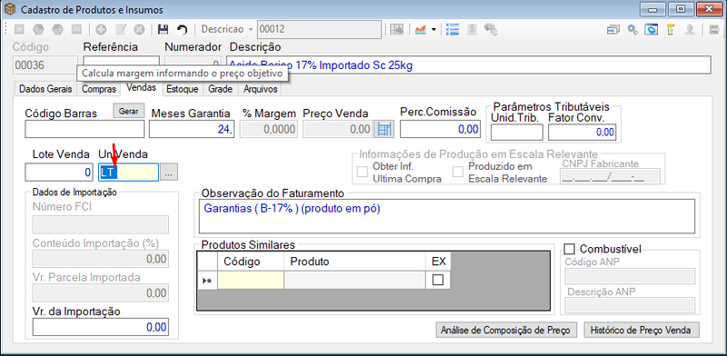
Task: Click the Código column header in similar products
Action: pyautogui.click(x=251, y=262)
